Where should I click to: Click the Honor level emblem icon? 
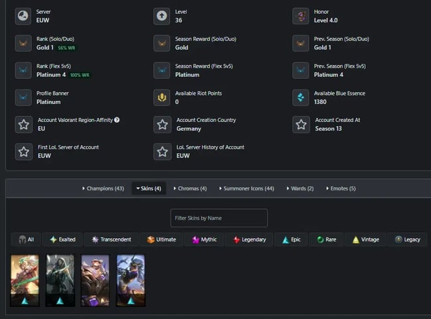[301, 16]
